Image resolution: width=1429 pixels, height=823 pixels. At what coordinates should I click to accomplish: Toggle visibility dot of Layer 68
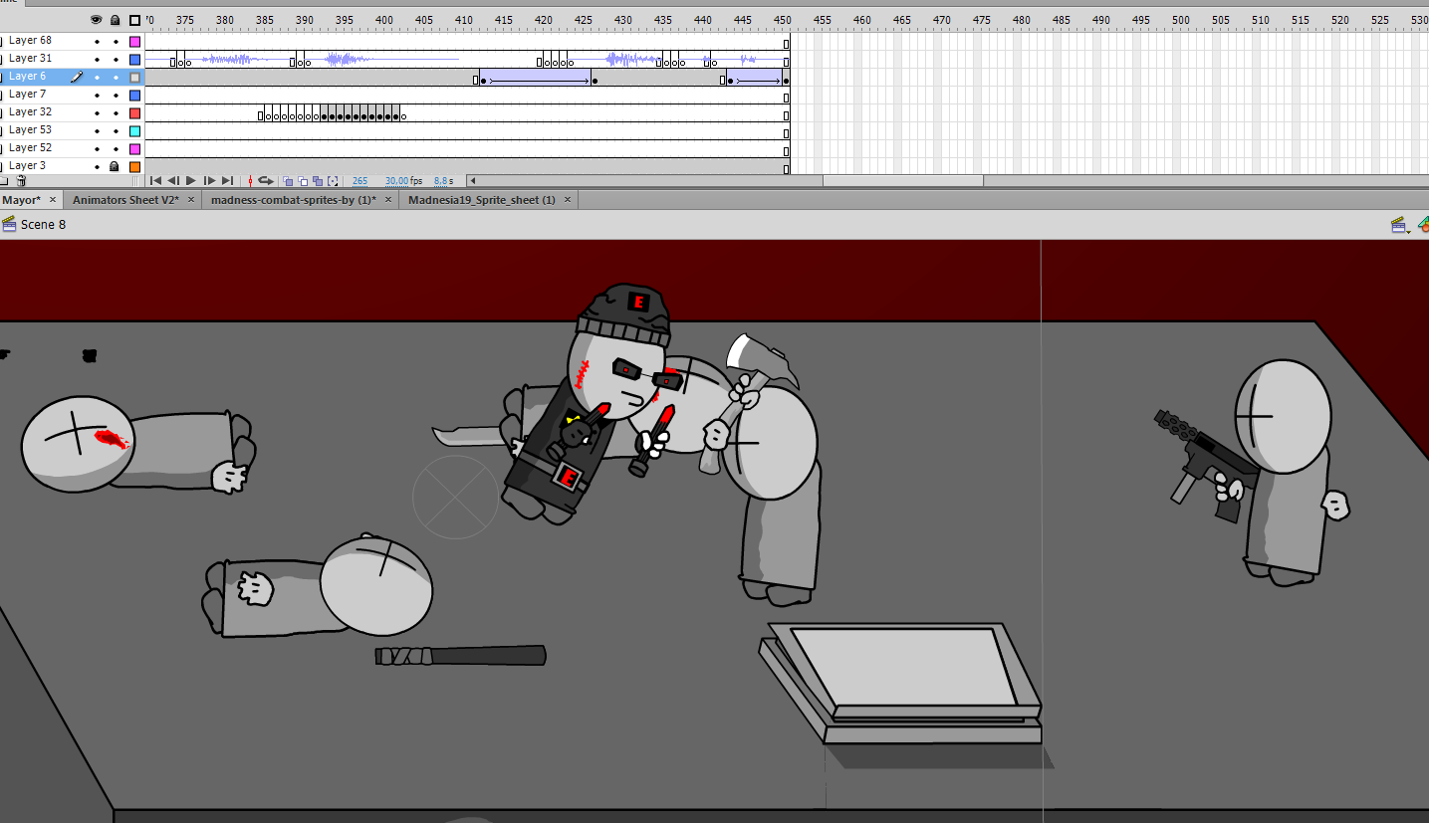[x=97, y=42]
